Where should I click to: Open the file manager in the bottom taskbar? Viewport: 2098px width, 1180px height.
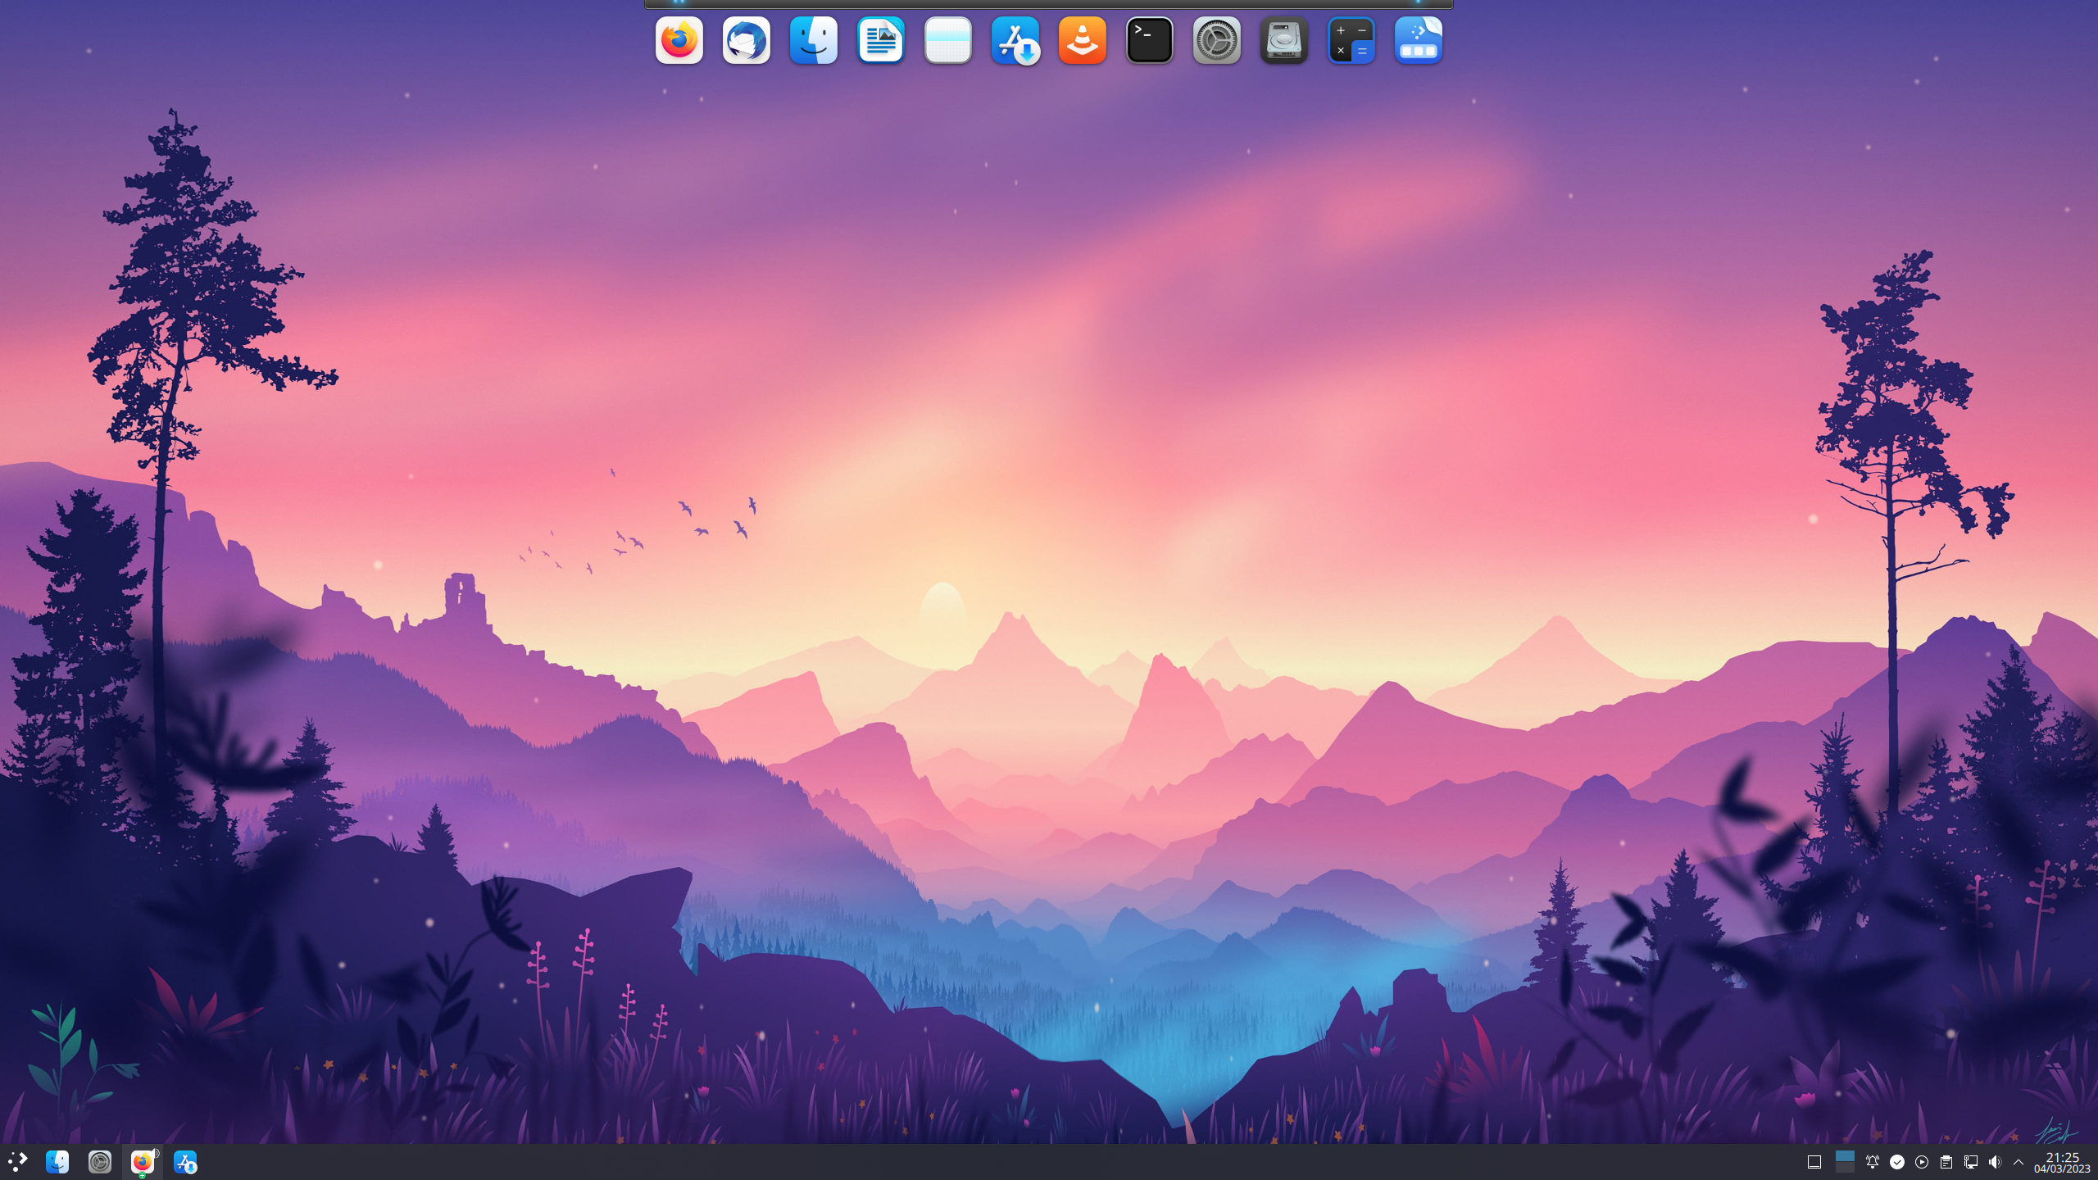pyautogui.click(x=57, y=1161)
